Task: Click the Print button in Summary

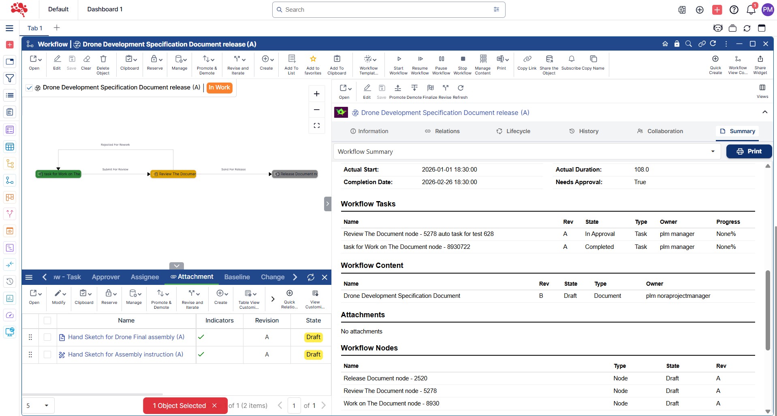Action: click(x=749, y=151)
